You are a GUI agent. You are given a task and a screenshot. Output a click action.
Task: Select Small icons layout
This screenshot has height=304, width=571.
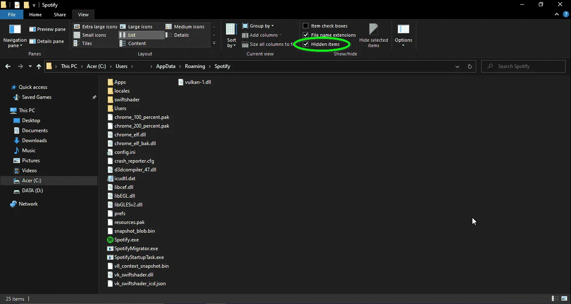click(90, 35)
